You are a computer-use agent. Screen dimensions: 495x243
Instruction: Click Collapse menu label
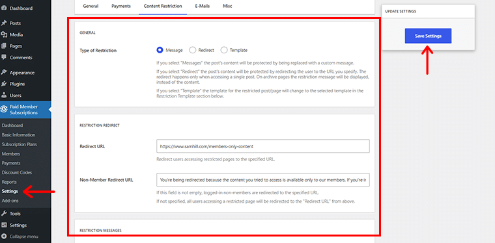click(x=24, y=237)
